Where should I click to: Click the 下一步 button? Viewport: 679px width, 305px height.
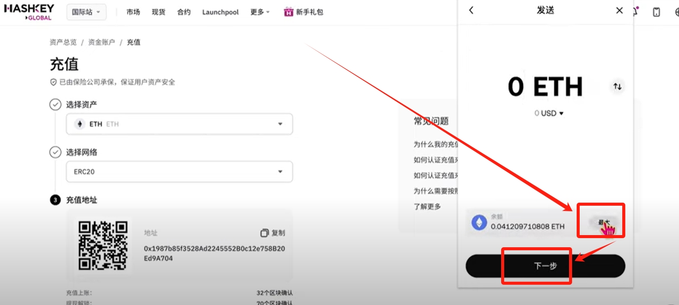[545, 266]
